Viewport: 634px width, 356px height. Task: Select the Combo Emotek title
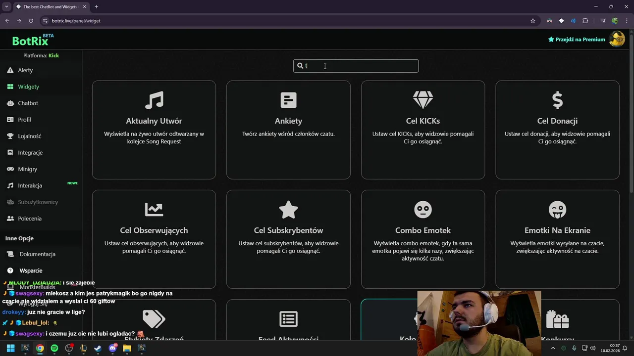423,230
